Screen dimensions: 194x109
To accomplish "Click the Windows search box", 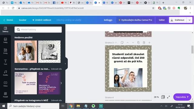I will (33, 106).
